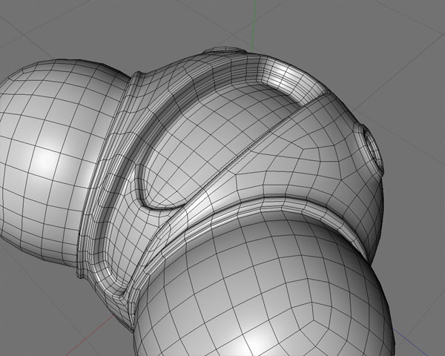445x356 pixels.
Task: Click the circular hole on the shell's right side
Action: click(372, 150)
